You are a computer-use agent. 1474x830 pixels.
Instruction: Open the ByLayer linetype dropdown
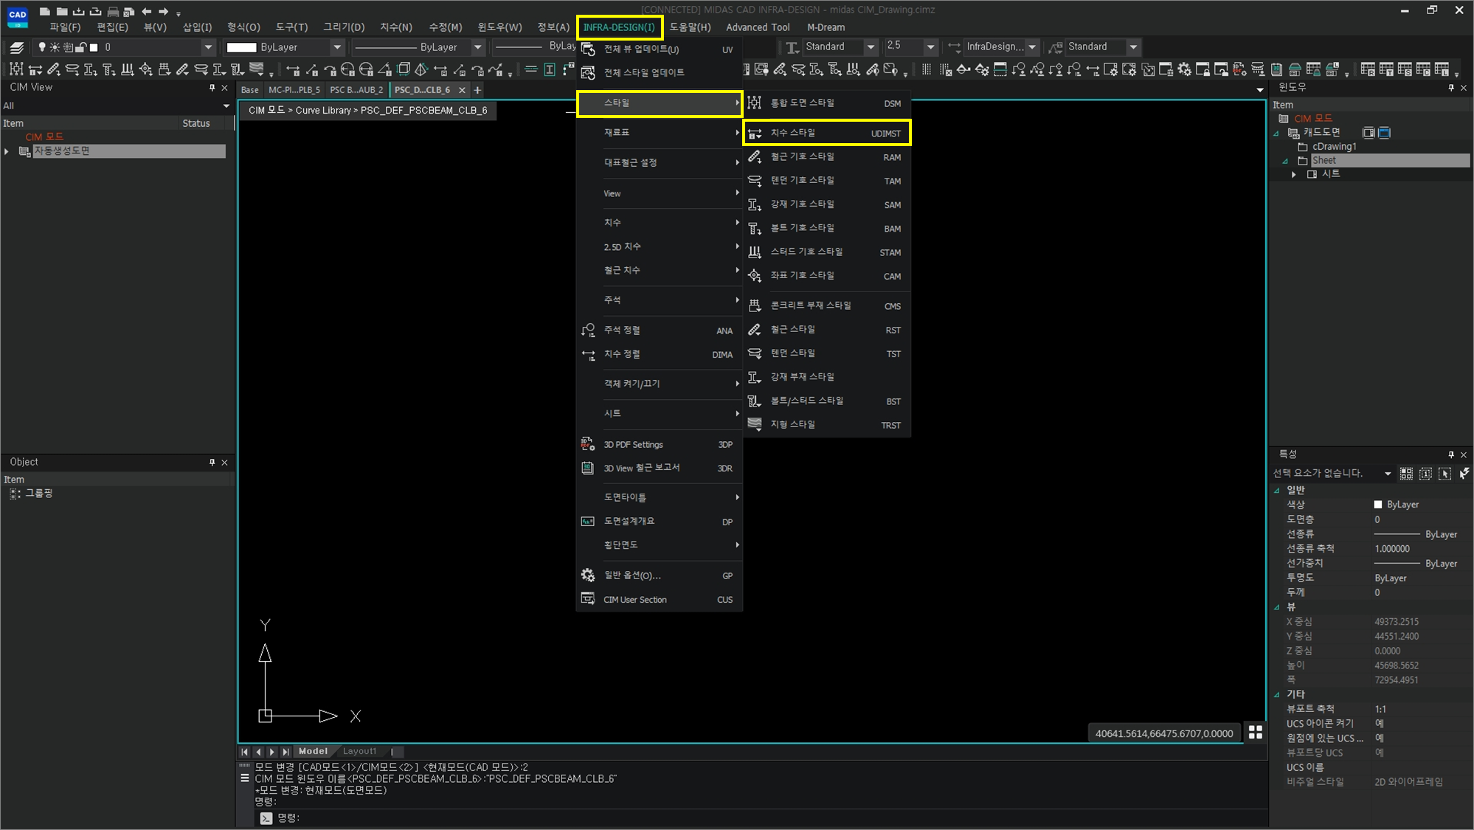tap(477, 47)
